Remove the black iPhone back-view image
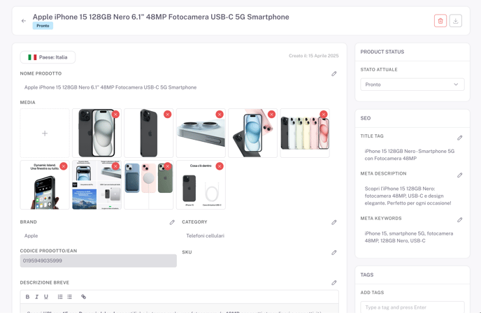Screen dimensions: 481x313 [168, 115]
